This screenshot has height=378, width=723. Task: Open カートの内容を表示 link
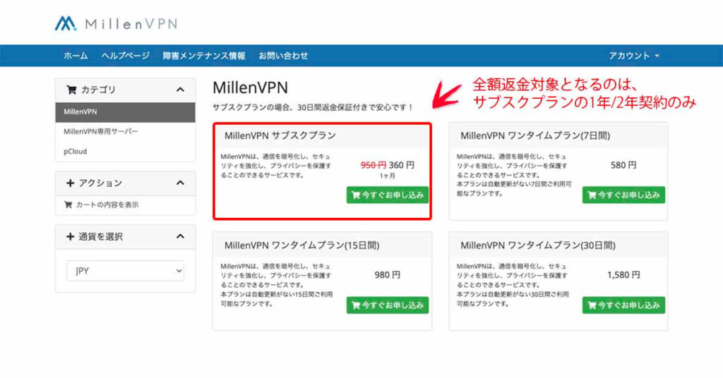107,205
